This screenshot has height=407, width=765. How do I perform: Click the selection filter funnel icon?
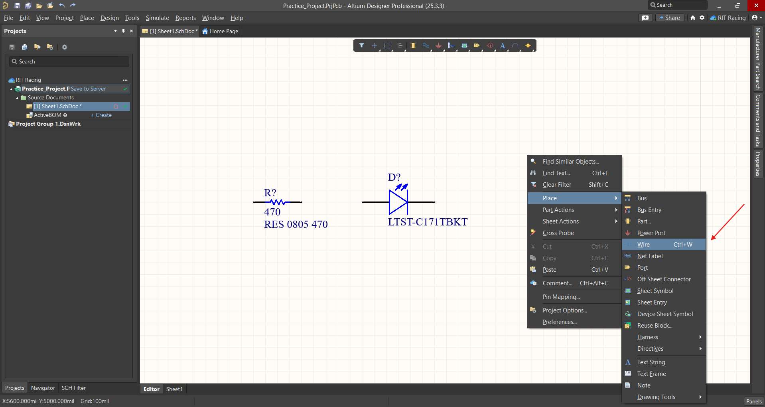click(x=361, y=45)
